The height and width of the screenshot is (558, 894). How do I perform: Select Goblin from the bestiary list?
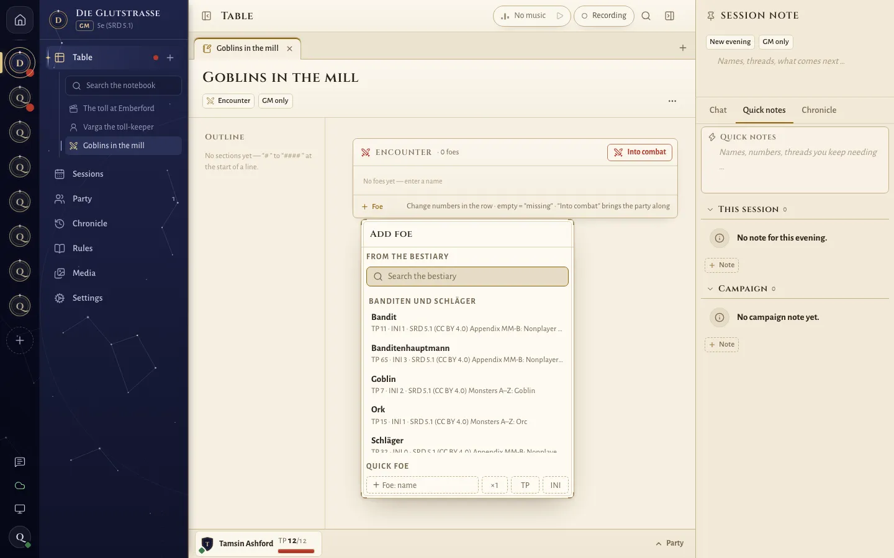(x=467, y=384)
